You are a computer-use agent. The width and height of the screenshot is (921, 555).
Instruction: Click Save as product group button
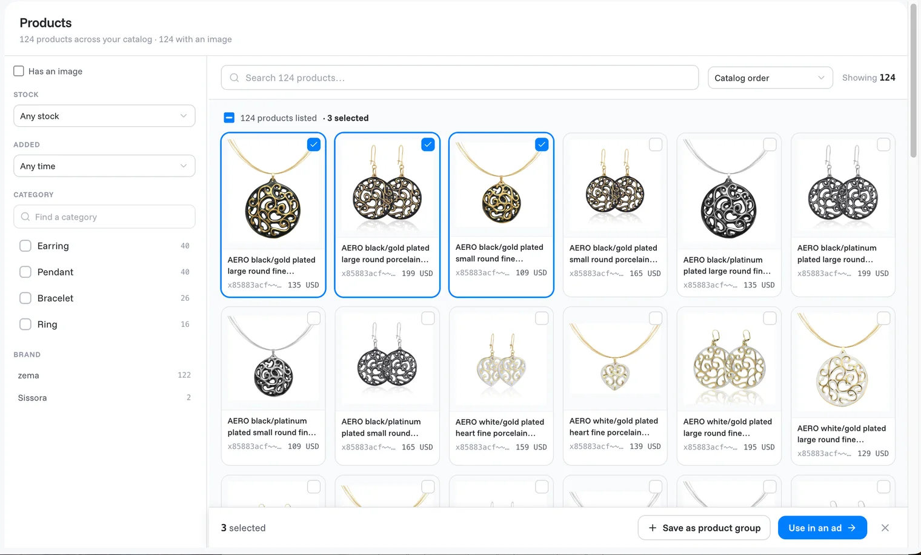click(704, 528)
